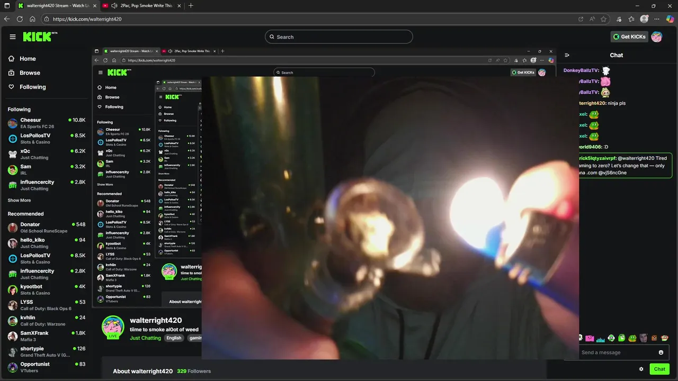The image size is (678, 381).
Task: Open the tab actions menu icon
Action: (7, 6)
